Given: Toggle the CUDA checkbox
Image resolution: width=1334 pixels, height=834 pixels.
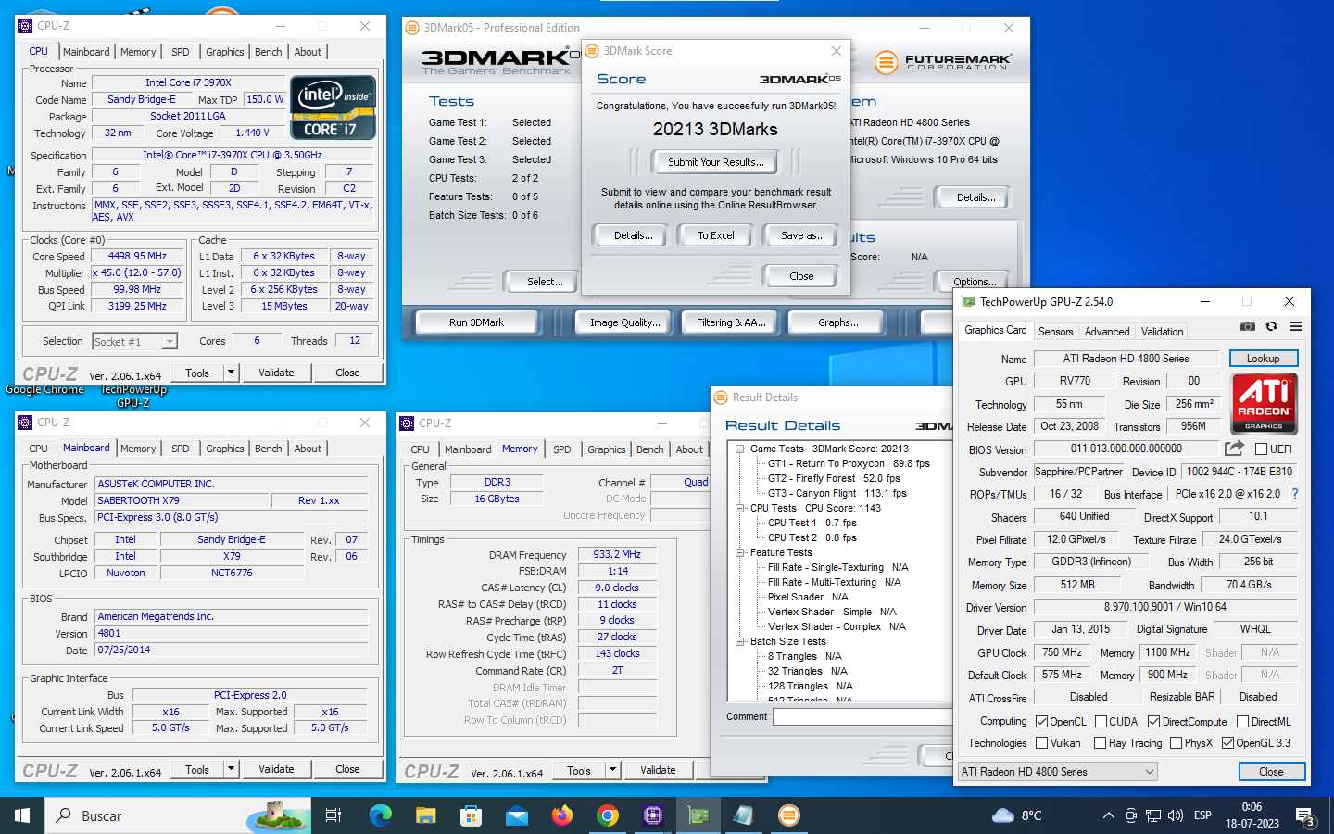Looking at the screenshot, I should [x=1101, y=722].
